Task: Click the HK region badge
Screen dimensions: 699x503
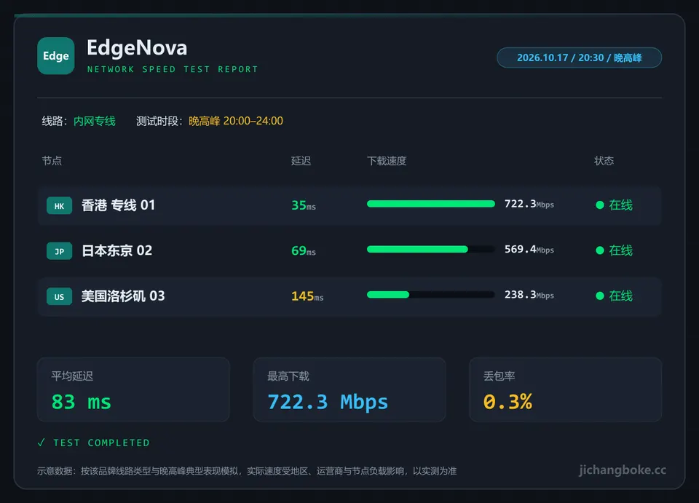Action: (x=59, y=206)
